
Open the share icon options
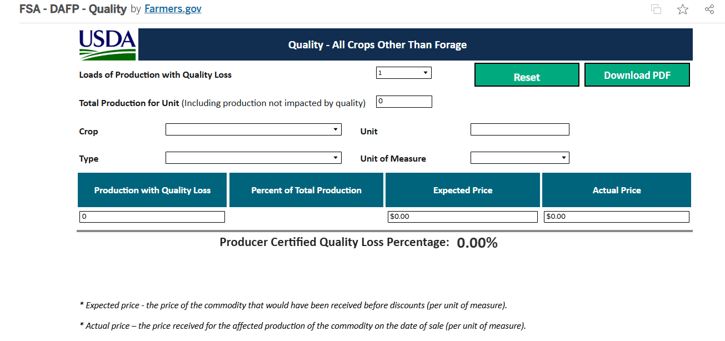click(x=709, y=9)
